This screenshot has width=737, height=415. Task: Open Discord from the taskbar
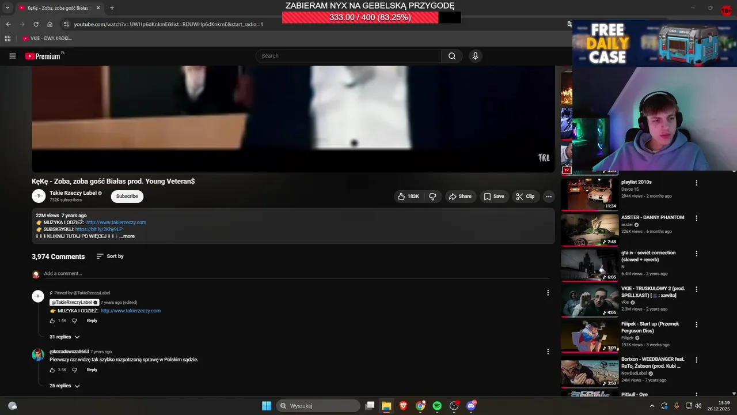click(x=471, y=406)
